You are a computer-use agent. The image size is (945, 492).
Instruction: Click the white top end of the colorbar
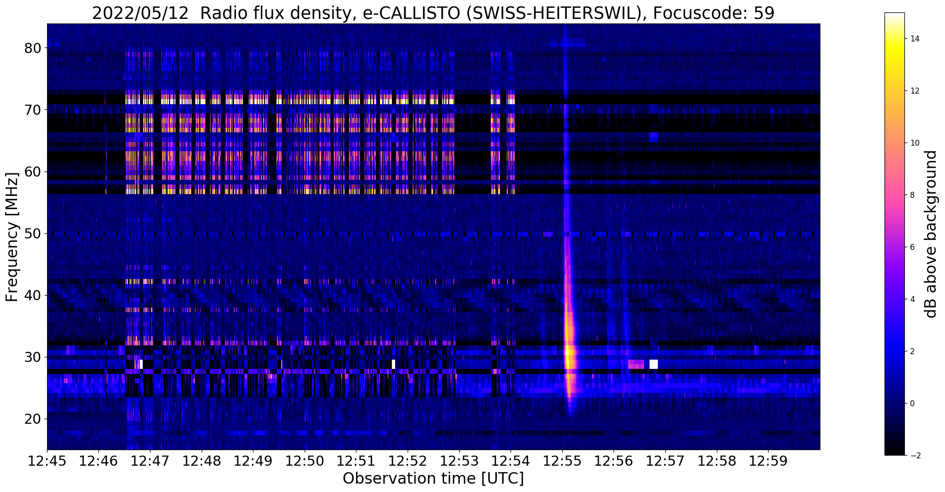coord(894,16)
